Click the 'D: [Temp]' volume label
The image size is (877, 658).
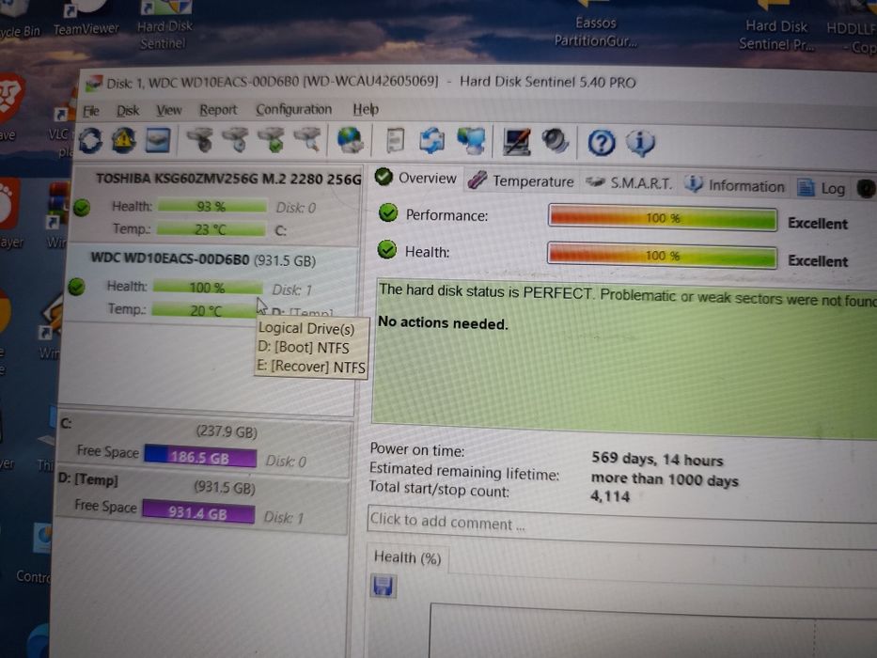88,479
